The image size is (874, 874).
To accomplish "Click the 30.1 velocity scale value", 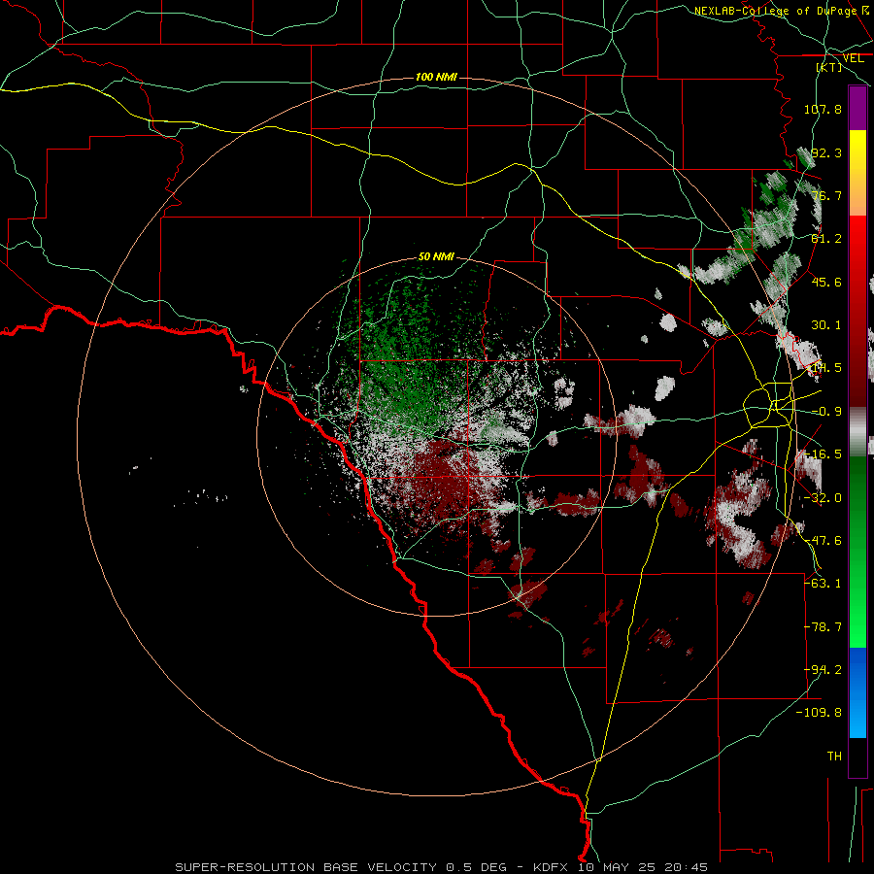I will 826,325.
